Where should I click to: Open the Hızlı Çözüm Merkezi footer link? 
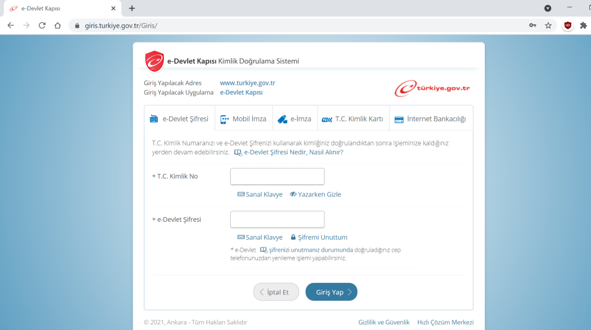(446, 323)
